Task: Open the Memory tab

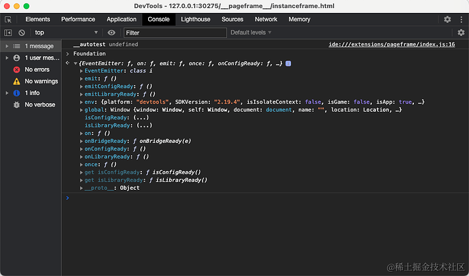Action: point(299,20)
